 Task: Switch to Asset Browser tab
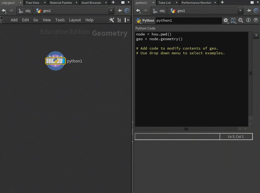91,3
